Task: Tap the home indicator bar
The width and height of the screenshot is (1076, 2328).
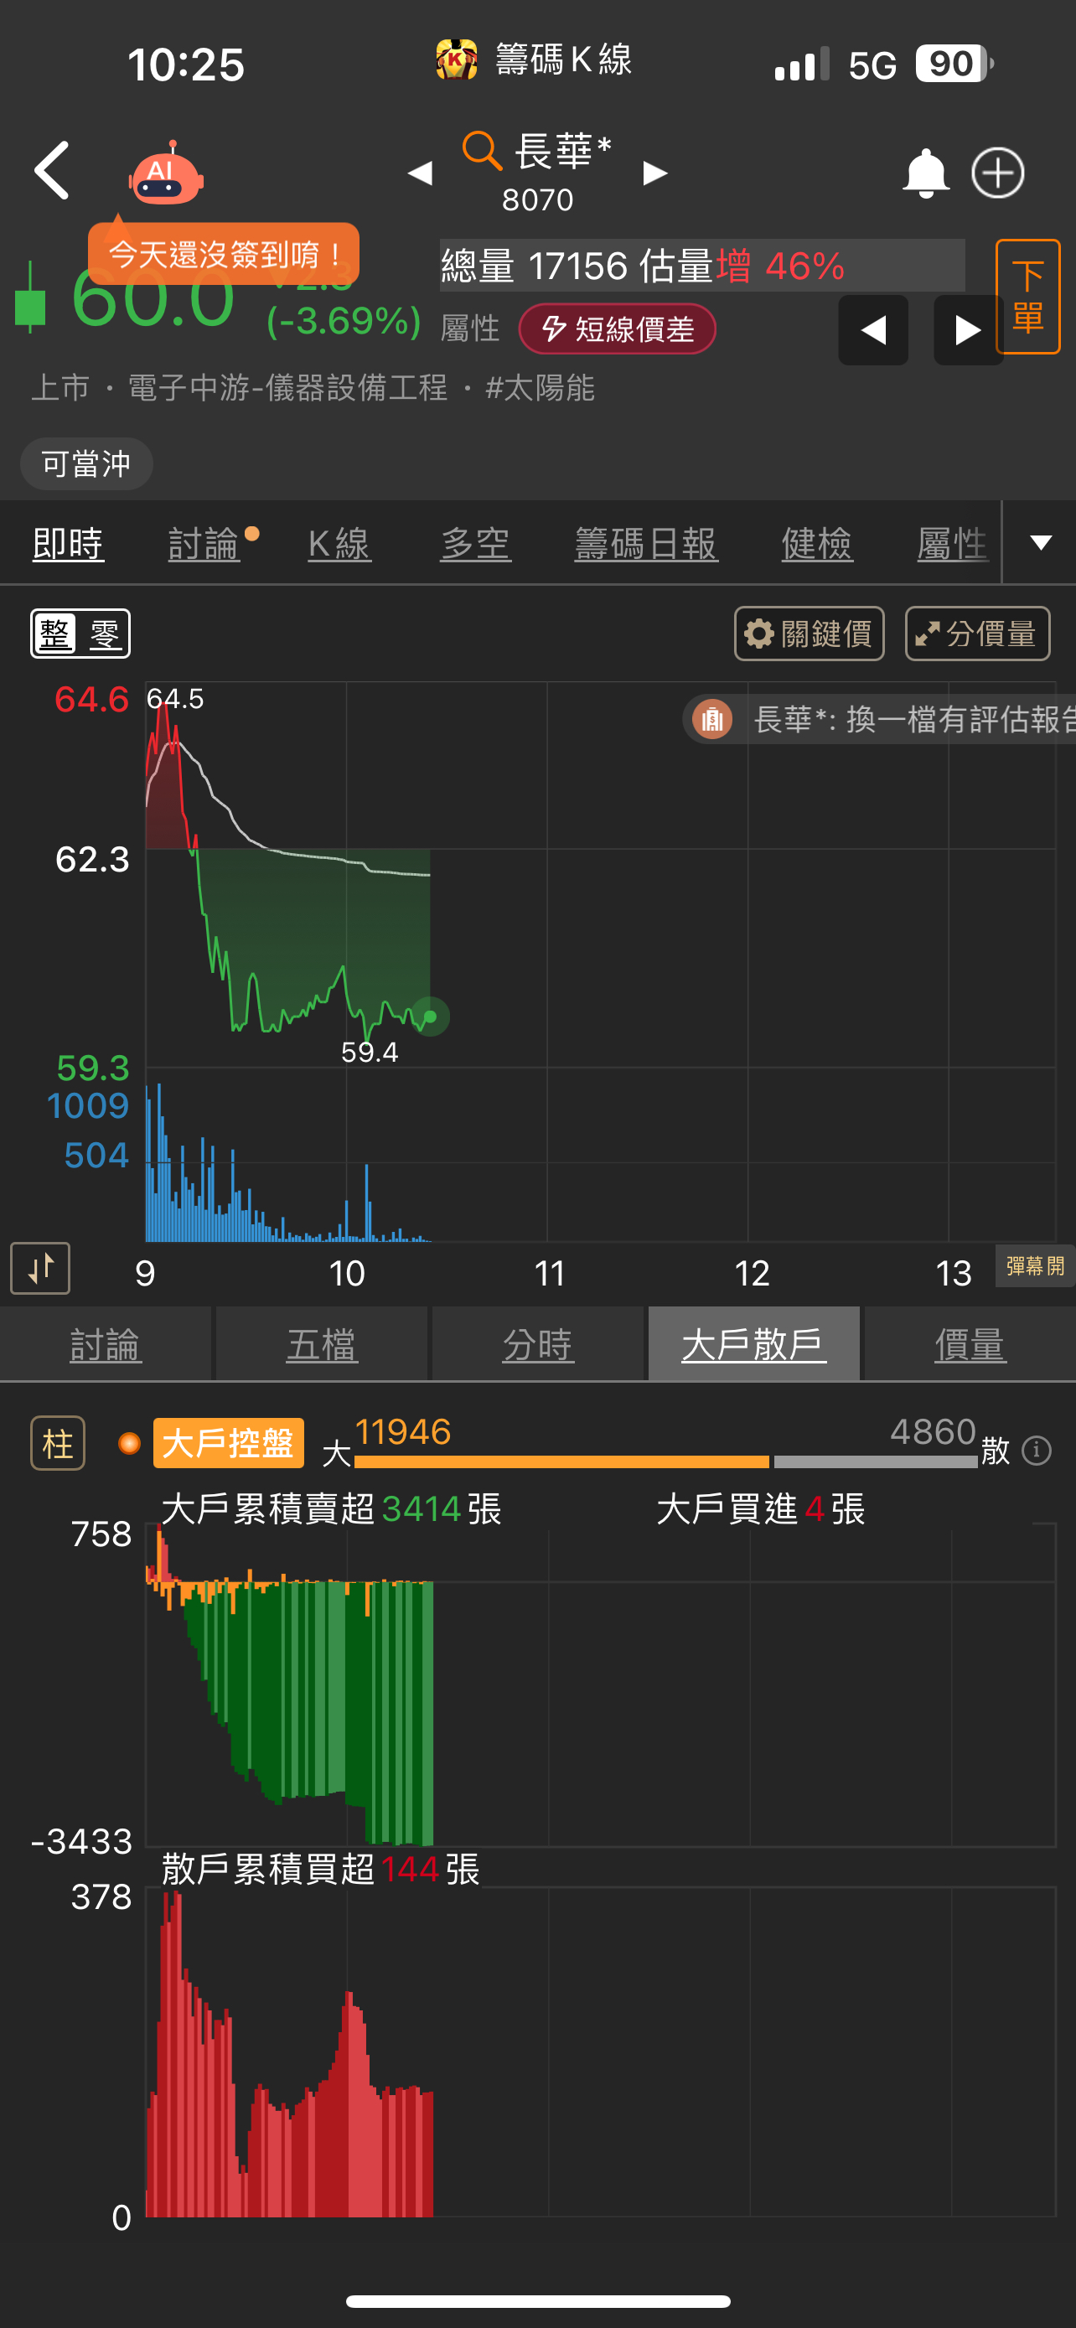Action: [537, 2301]
